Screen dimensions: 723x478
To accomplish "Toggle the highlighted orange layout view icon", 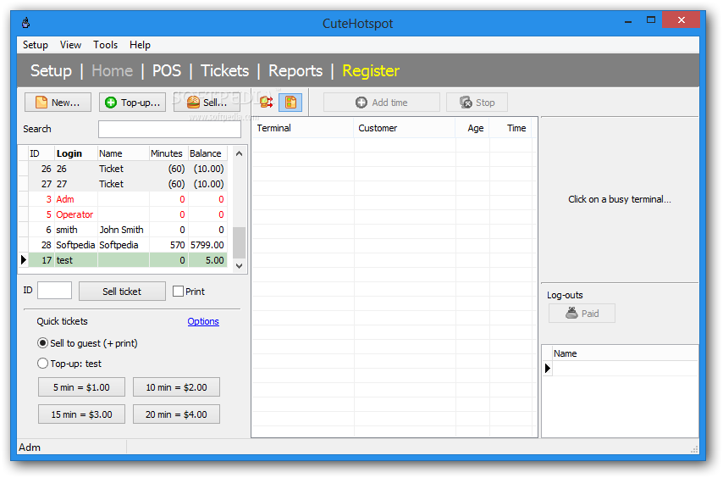I will pos(290,102).
